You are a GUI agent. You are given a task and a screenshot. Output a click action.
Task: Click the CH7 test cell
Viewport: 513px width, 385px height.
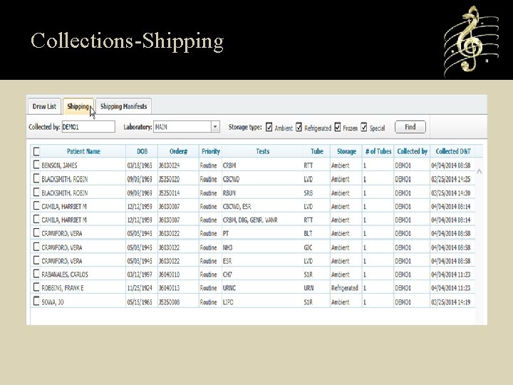click(227, 274)
